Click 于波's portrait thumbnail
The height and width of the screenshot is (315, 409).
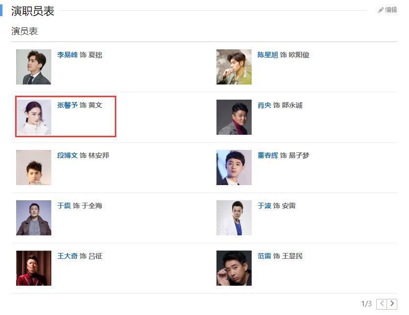[x=234, y=218]
